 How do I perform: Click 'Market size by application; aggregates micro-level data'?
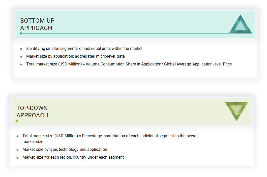click(75, 56)
